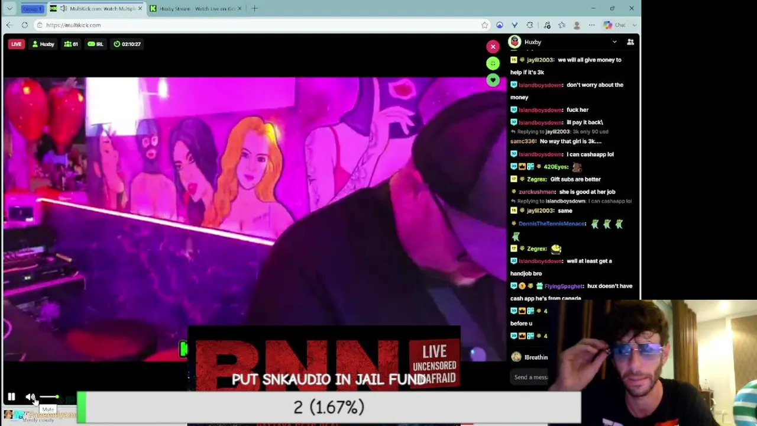Open the chat users list icon

(x=630, y=42)
